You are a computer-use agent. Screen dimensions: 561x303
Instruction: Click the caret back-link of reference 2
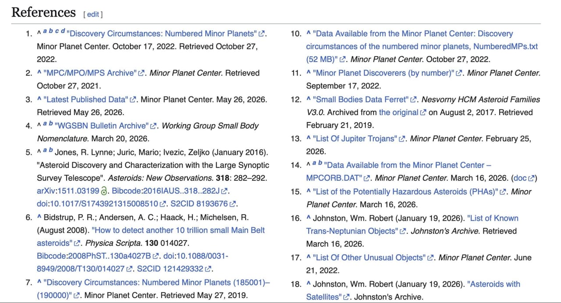tap(39, 73)
